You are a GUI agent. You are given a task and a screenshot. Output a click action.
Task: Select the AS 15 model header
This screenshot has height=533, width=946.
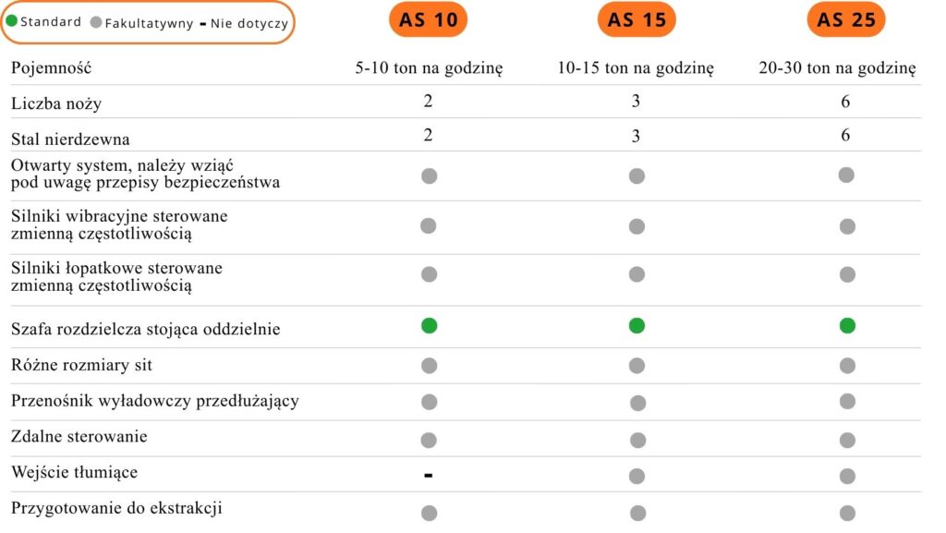(x=637, y=19)
